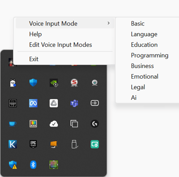Click the cloud with checkmark tray icon
The width and height of the screenshot is (179, 177).
(x=54, y=124)
